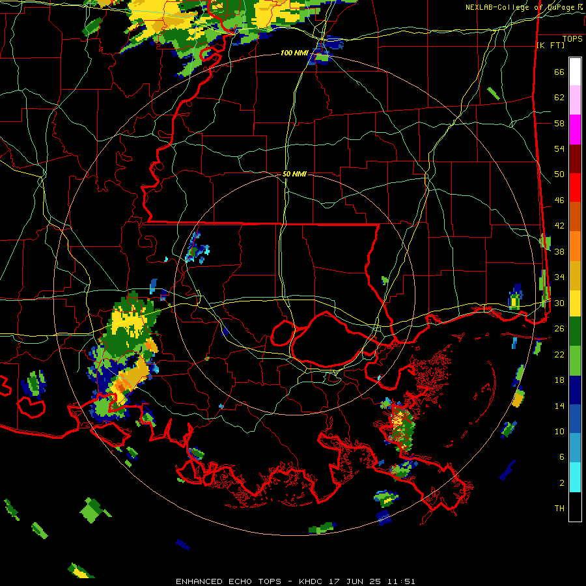Image resolution: width=586 pixels, height=586 pixels.
Task: Click the "ENHANCED ECHO TOPS" caption
Action: pyautogui.click(x=229, y=581)
